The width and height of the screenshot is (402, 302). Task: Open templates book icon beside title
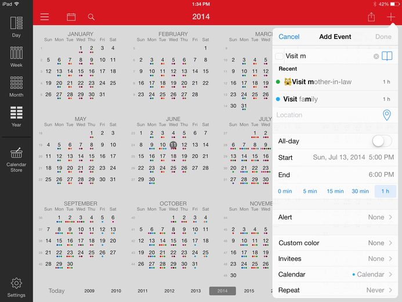coord(387,56)
